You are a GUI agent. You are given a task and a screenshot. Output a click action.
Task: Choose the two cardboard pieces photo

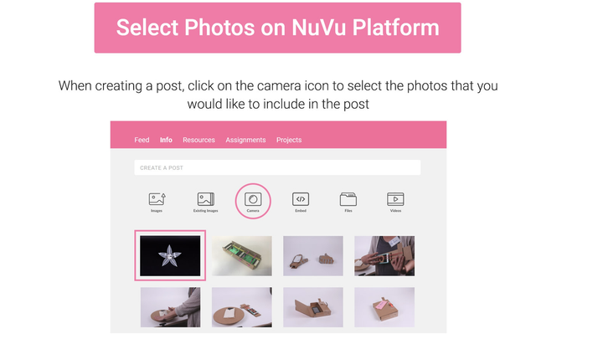(313, 255)
